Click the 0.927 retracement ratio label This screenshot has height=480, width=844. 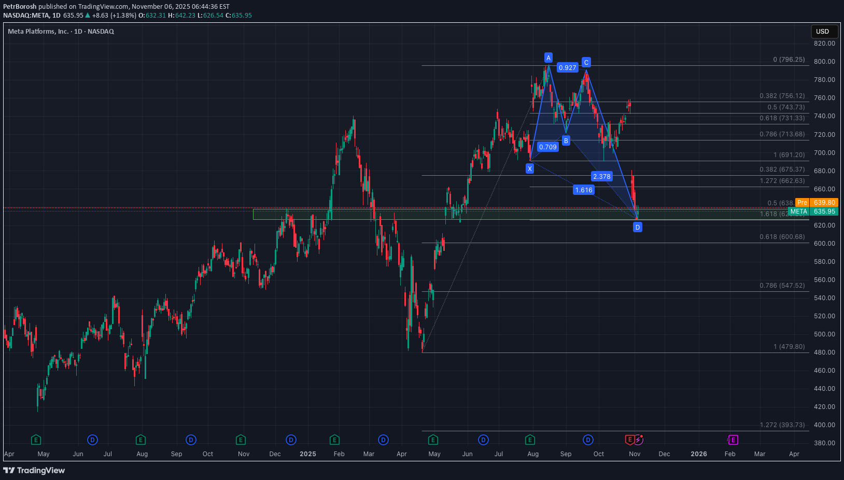point(567,67)
